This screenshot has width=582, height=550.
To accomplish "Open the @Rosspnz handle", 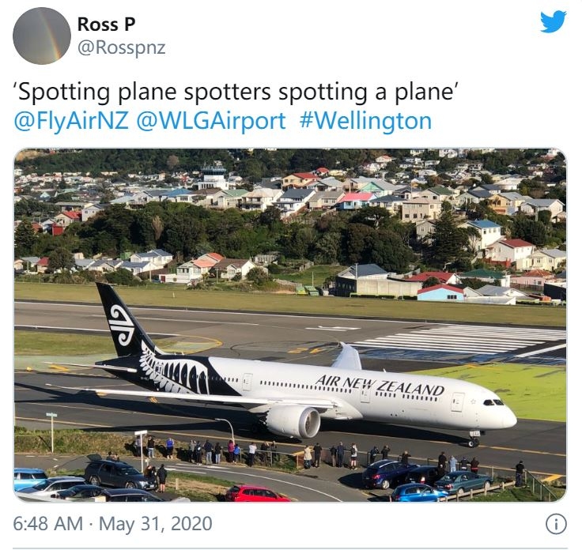I will [x=121, y=48].
